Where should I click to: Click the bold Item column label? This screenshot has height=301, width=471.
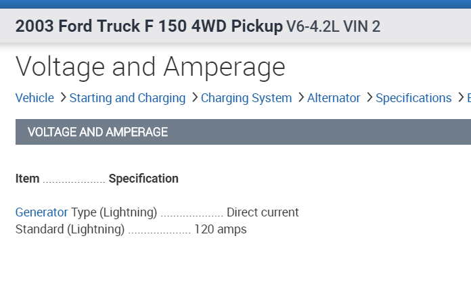pos(27,179)
